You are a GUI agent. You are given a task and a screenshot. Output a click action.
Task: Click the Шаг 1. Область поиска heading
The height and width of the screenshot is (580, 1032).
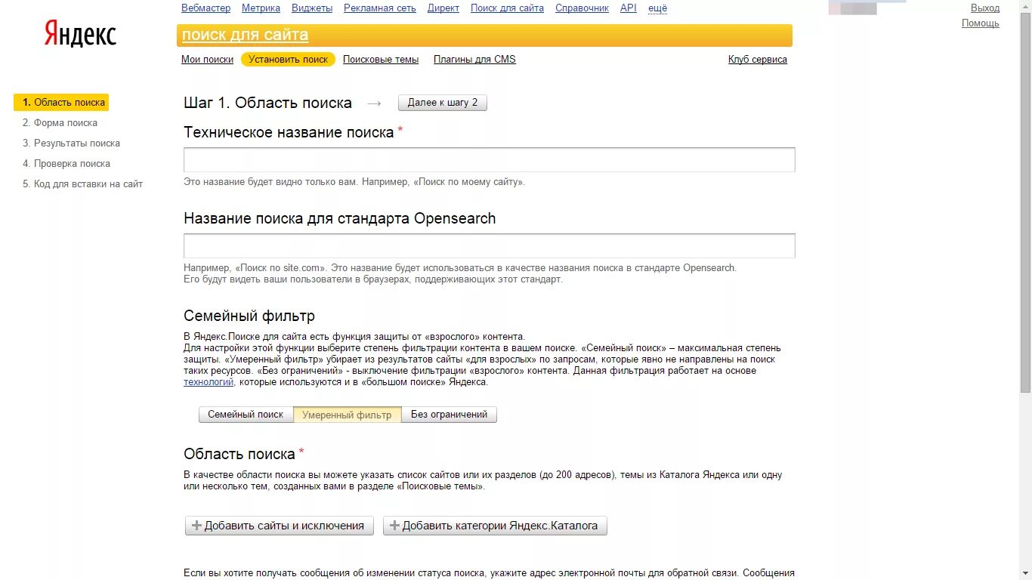click(x=267, y=103)
